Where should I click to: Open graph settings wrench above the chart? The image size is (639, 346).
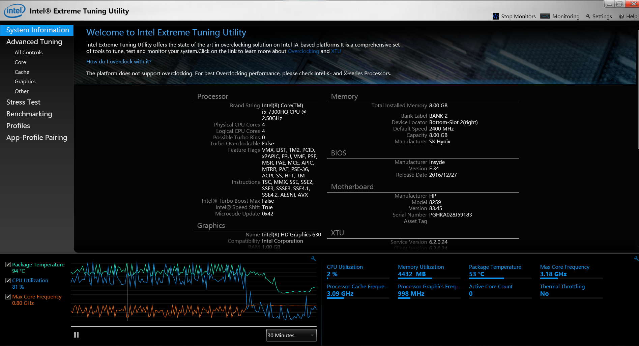click(x=313, y=259)
